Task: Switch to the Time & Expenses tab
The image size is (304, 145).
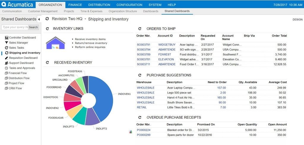Action: (x=91, y=11)
